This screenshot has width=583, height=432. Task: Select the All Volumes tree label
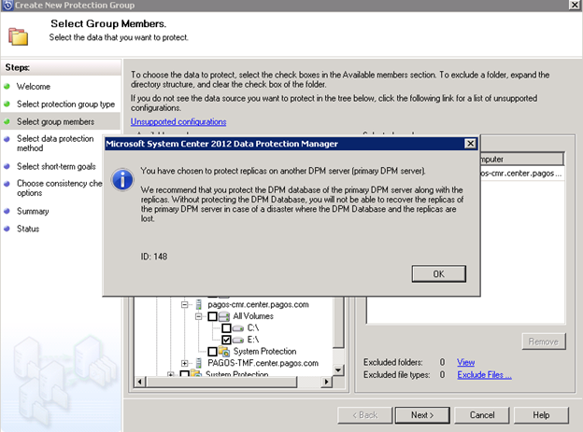(253, 316)
